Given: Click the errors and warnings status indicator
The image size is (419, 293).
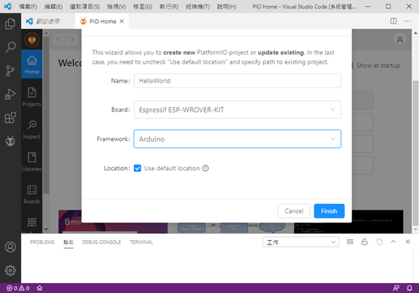Looking at the screenshot, I should [x=18, y=288].
